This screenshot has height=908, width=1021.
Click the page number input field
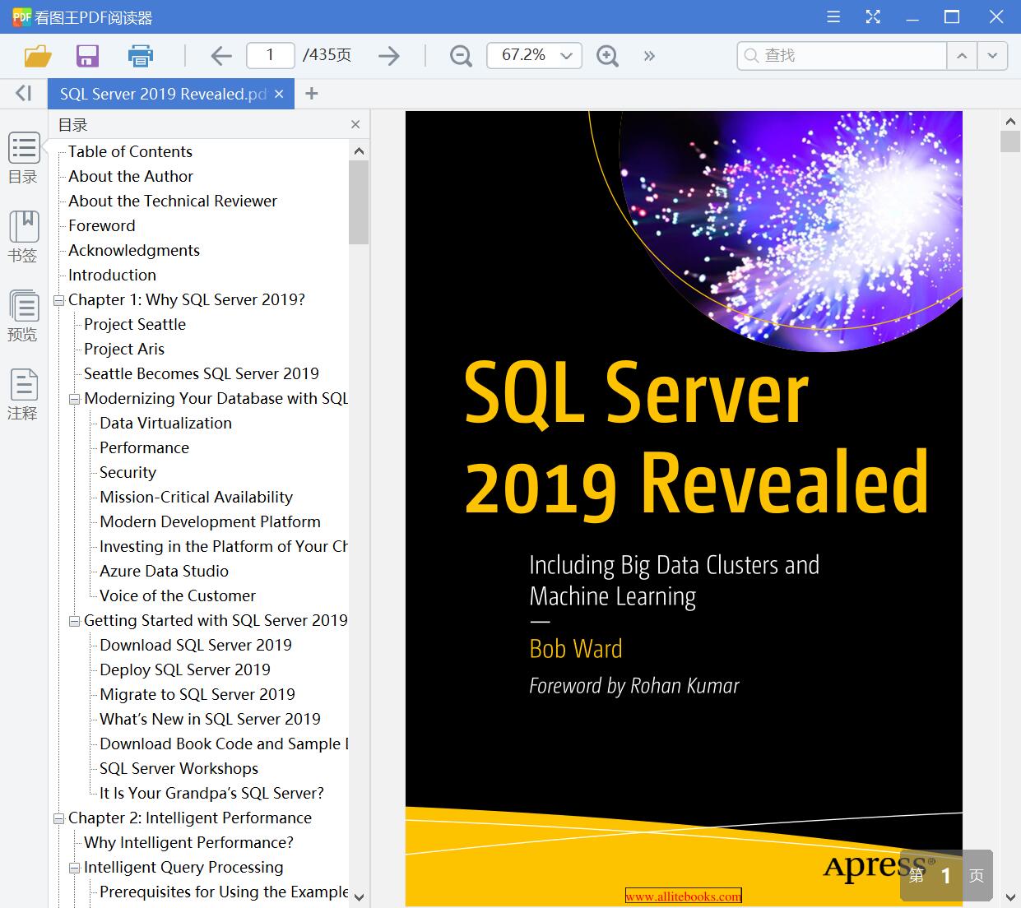[271, 55]
